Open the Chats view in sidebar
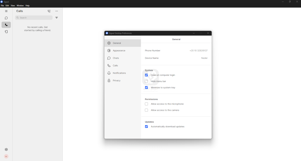Viewport: 301px width, 161px height. coord(6,18)
